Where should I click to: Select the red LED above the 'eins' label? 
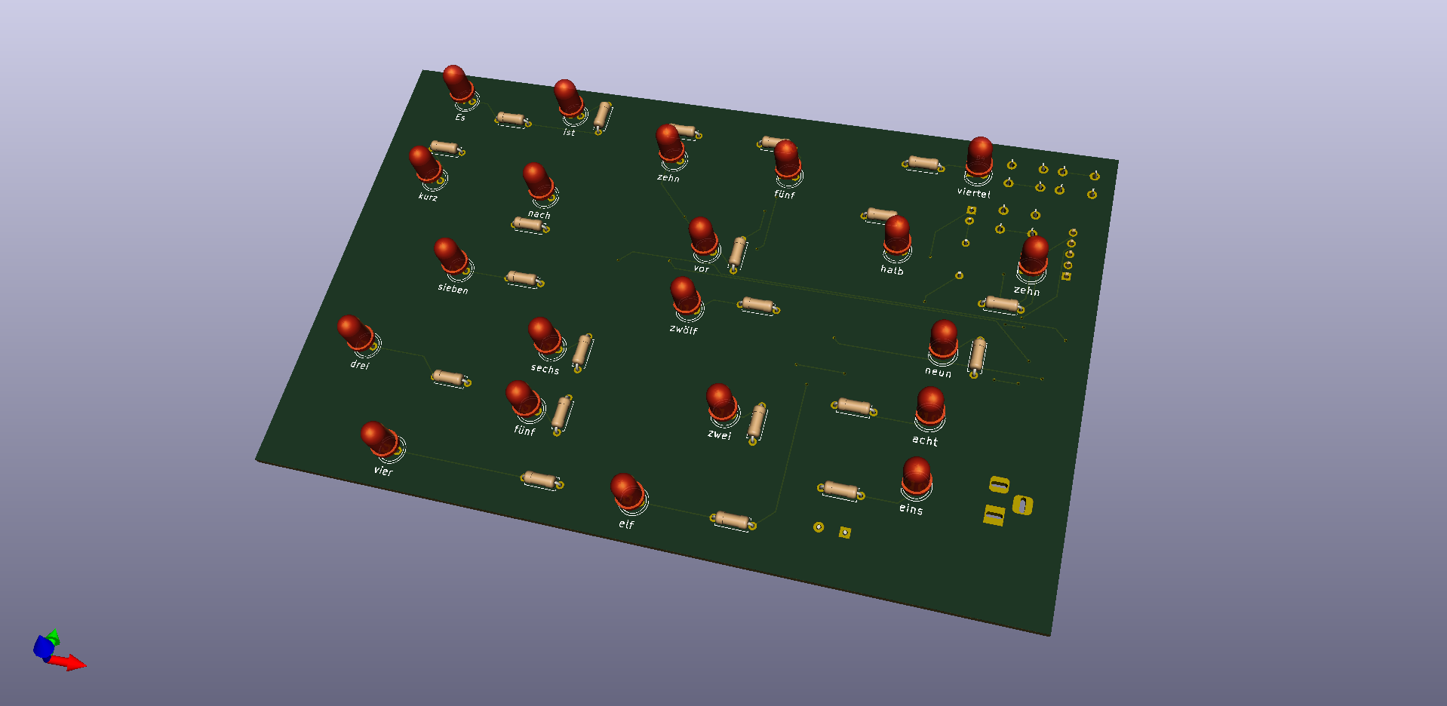click(x=917, y=477)
